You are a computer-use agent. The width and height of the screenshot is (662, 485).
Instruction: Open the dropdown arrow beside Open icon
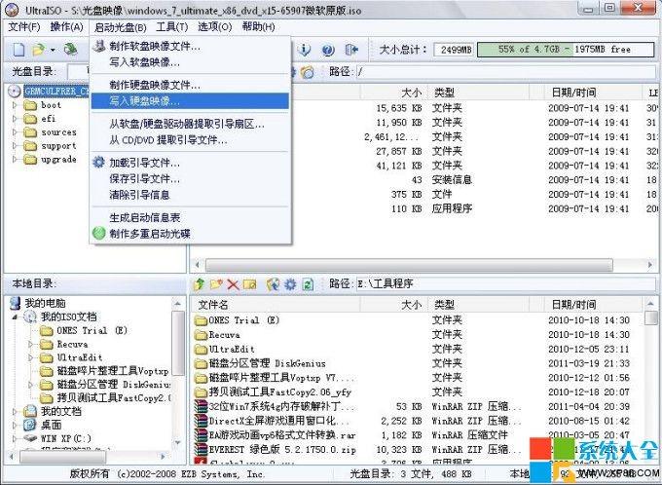pos(53,51)
